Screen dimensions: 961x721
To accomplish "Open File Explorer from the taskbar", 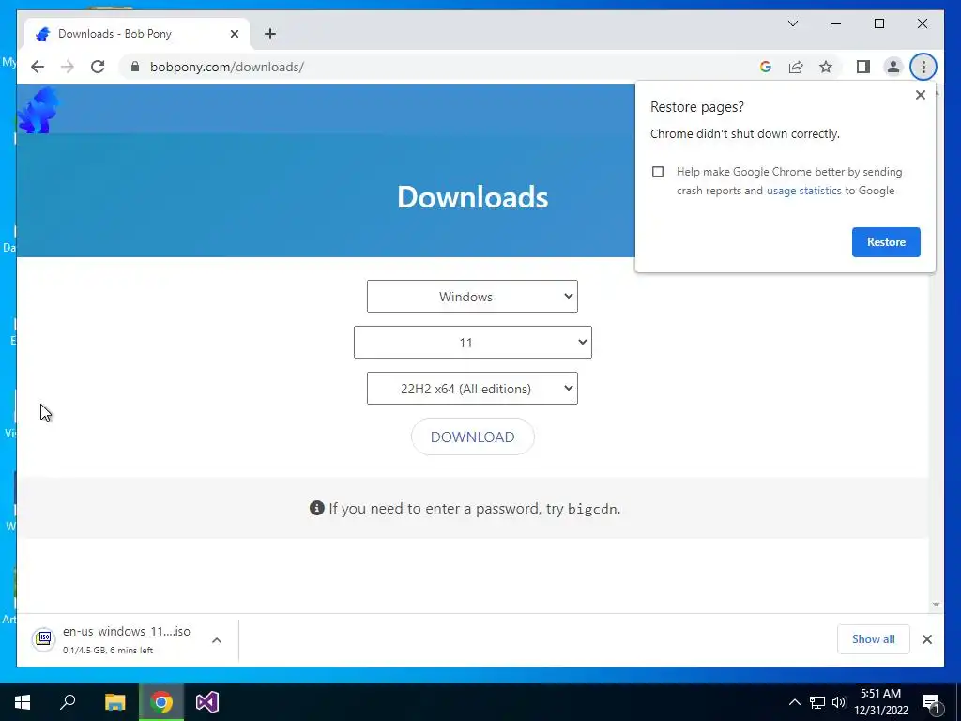I will point(114,702).
